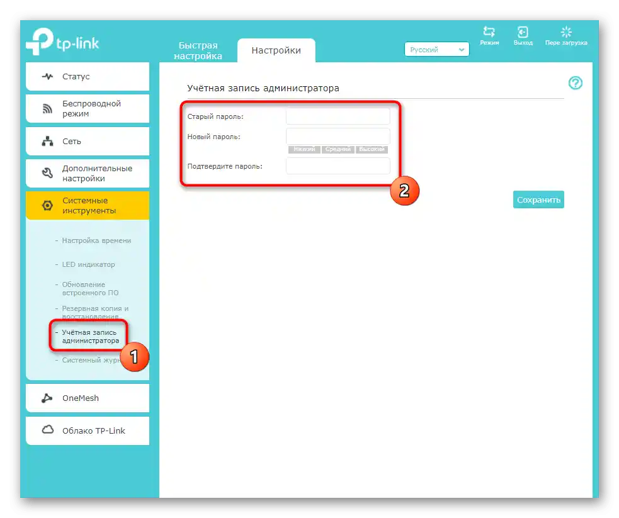Screen dimensions: 619x518
Task: Click the Старый пароль label
Action: tap(215, 117)
